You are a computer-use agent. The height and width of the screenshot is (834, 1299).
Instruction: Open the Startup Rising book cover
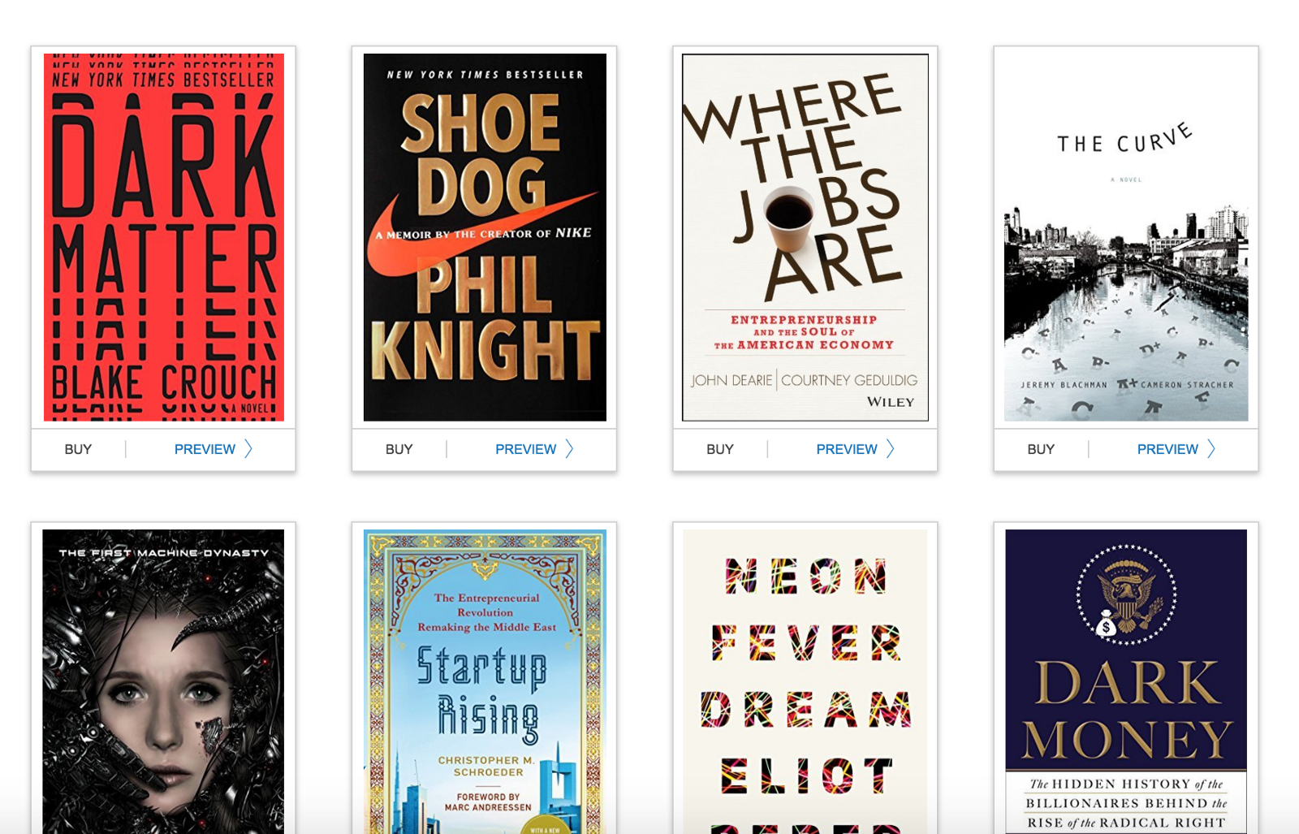(485, 682)
